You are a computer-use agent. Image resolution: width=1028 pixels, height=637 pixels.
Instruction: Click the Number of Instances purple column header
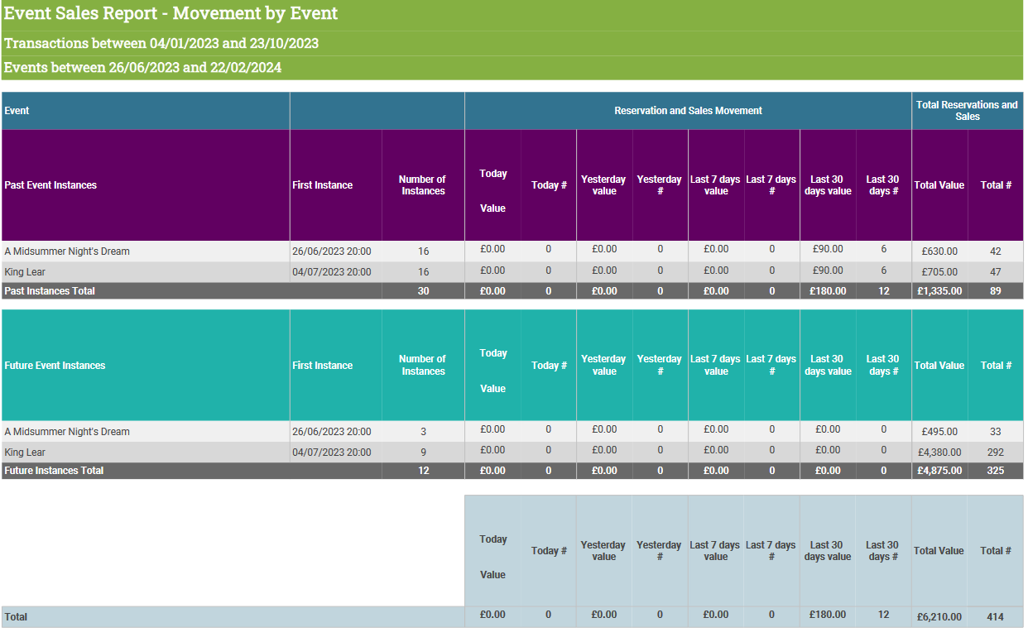[422, 185]
